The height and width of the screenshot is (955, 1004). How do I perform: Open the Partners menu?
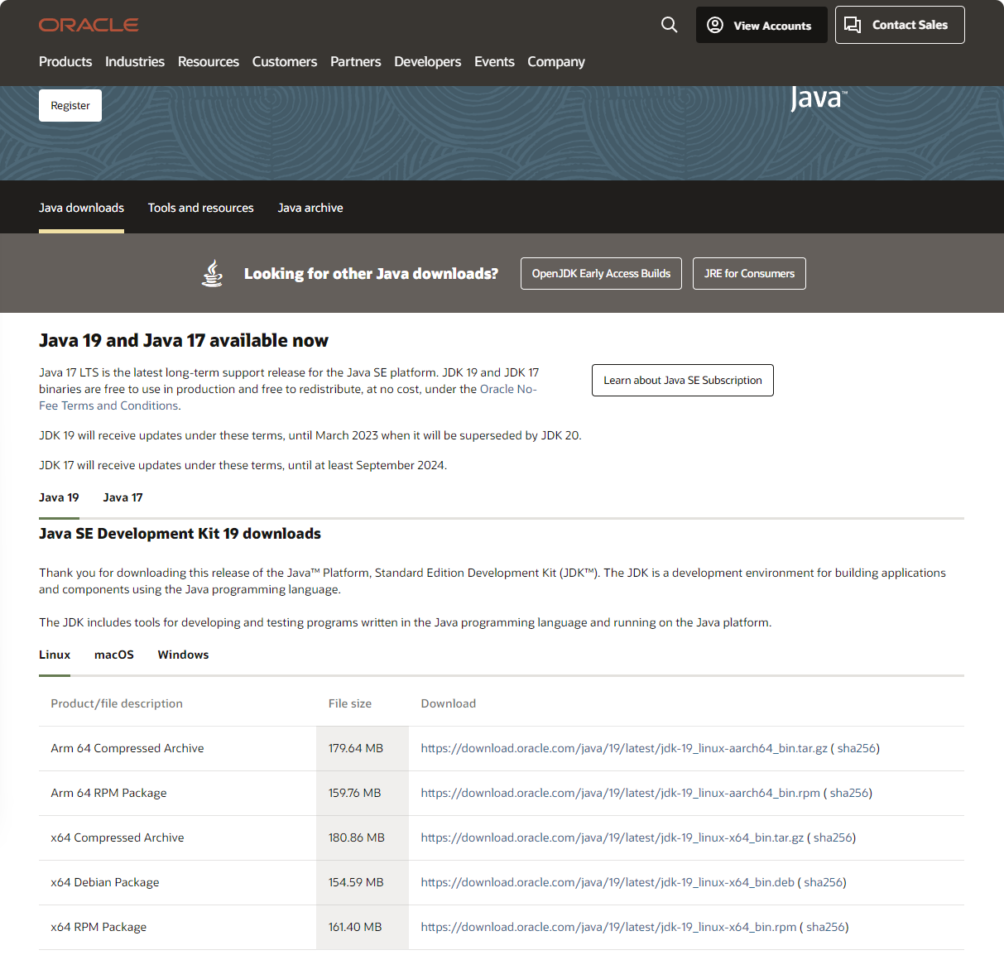click(356, 62)
